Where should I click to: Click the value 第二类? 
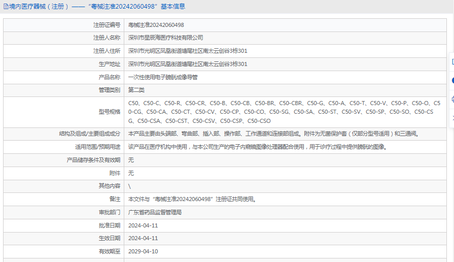pos(136,90)
